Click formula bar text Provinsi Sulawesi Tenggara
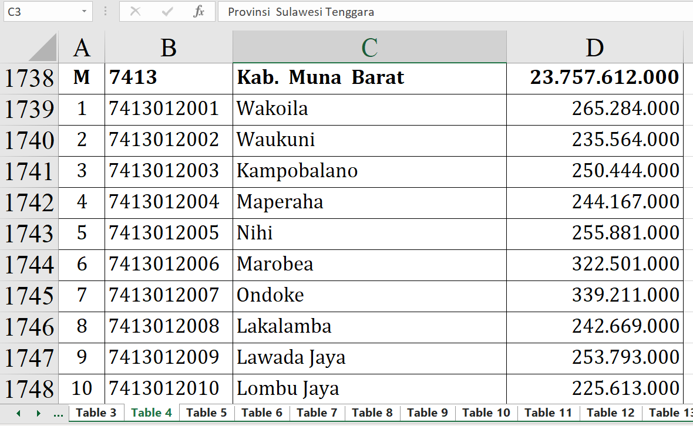 (301, 12)
